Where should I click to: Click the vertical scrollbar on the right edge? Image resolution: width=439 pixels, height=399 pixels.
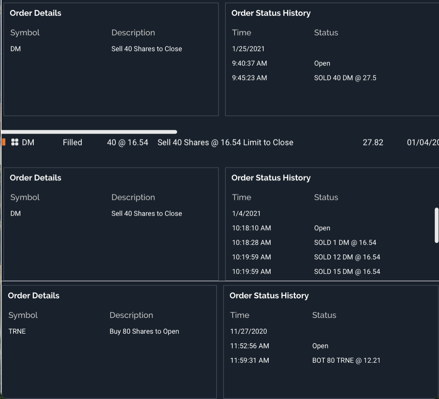click(436, 225)
